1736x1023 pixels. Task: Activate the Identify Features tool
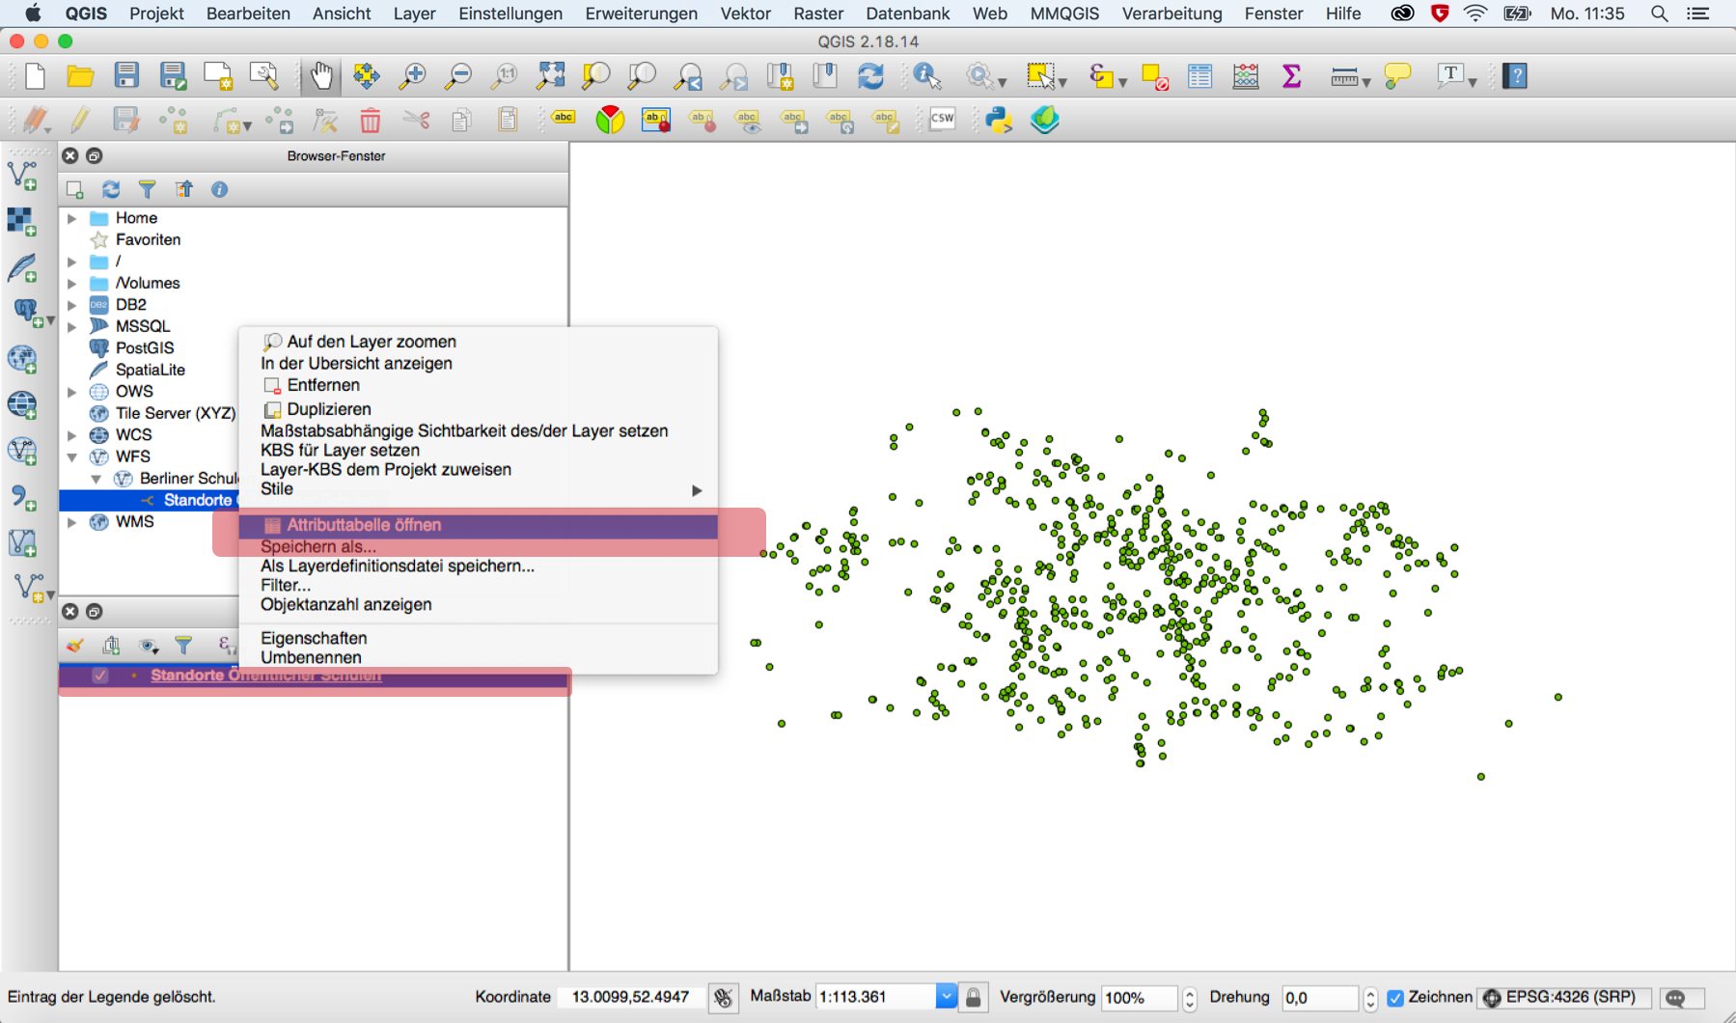926,76
